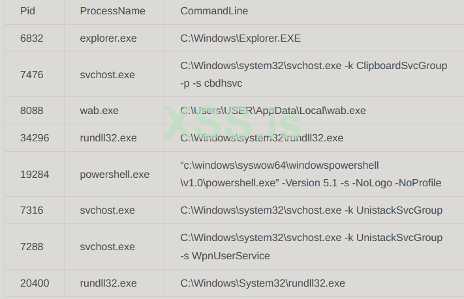Image resolution: width=464 pixels, height=299 pixels.
Task: Click the ProcessName column header
Action: coord(112,11)
